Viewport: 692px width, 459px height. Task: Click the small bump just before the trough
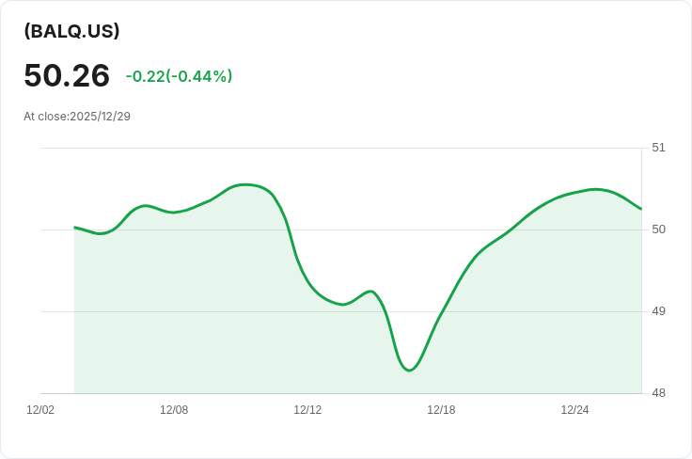pyautogui.click(x=371, y=292)
